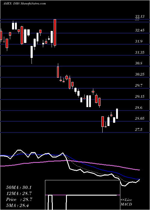Click the 'AMEX DBS MunafaSutra.com' chart title
150x210 pixels.
coord(24,4)
